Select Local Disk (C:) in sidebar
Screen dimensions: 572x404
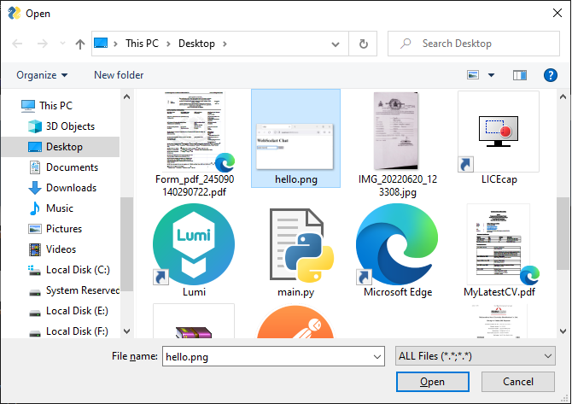[x=69, y=270]
